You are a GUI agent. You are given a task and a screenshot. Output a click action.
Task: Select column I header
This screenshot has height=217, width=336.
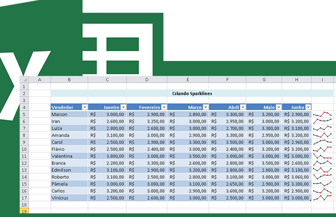tap(322, 80)
